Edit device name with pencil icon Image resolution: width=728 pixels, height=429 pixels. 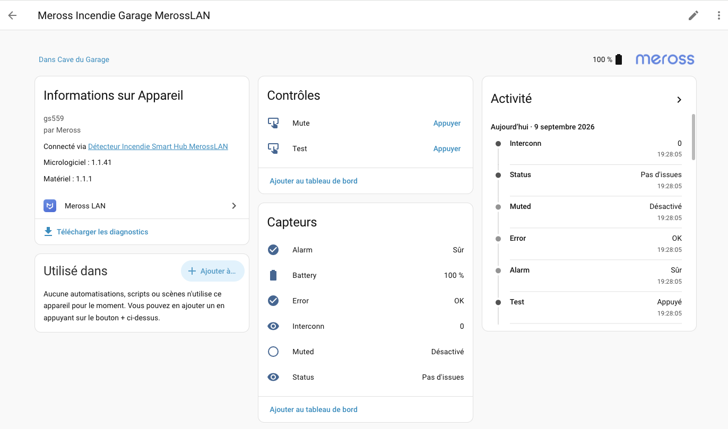click(x=694, y=15)
